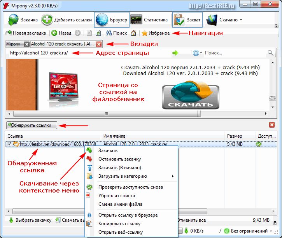Click the green go arrow beside address
This screenshot has width=282, height=238.
(x=175, y=53)
